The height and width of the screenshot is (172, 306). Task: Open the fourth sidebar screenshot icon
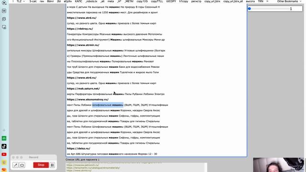click(4, 27)
